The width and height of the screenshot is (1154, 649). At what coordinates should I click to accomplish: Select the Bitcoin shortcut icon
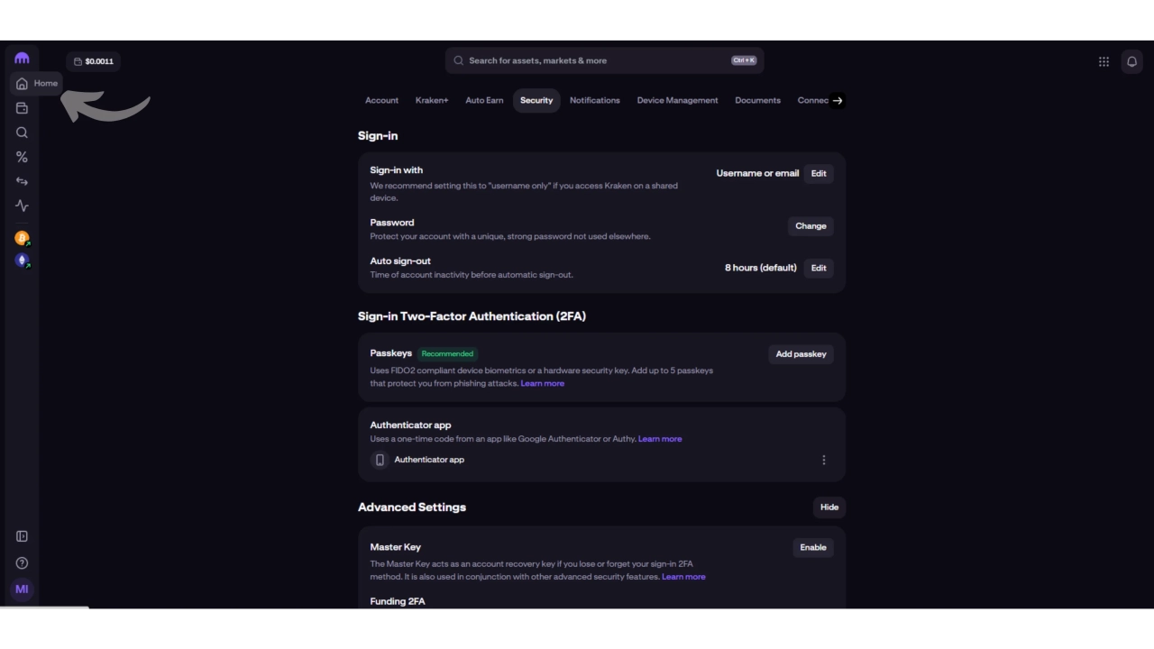22,239
